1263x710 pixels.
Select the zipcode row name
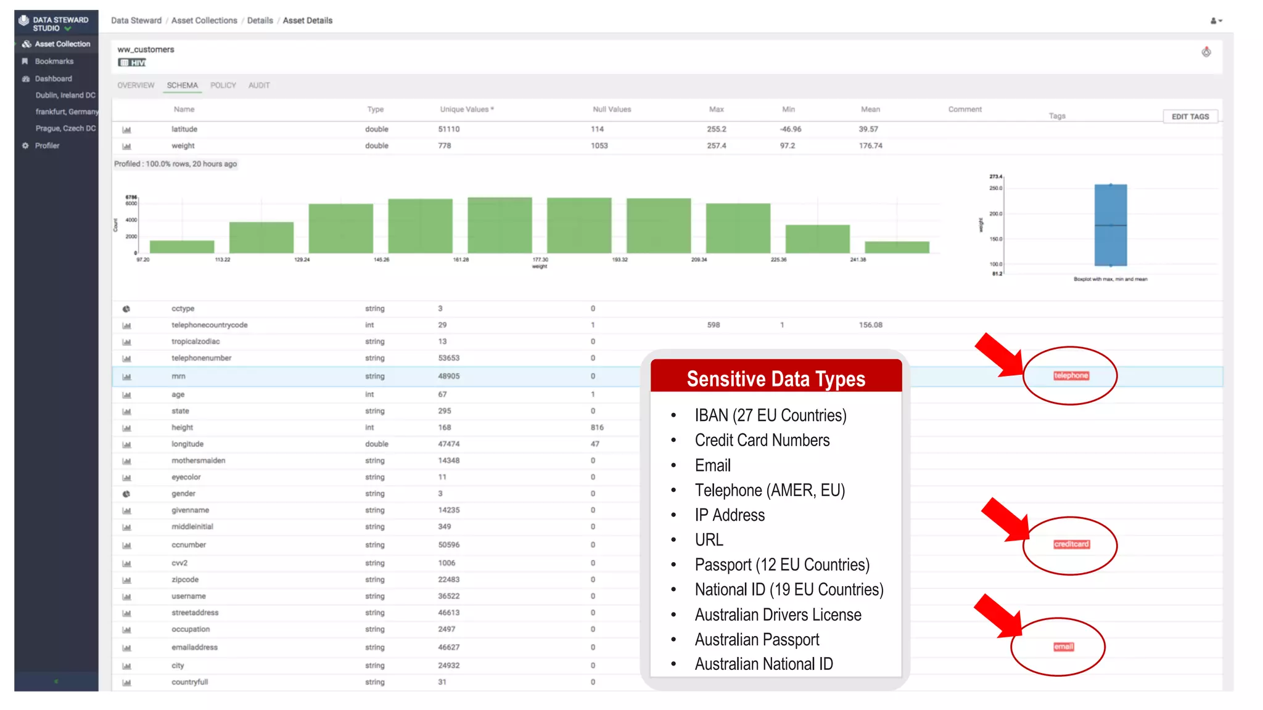pos(185,579)
